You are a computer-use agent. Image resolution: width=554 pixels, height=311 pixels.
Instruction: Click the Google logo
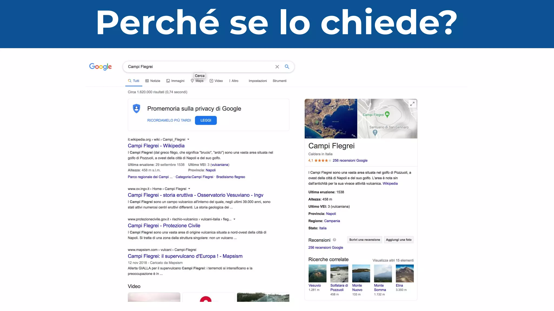pyautogui.click(x=100, y=67)
